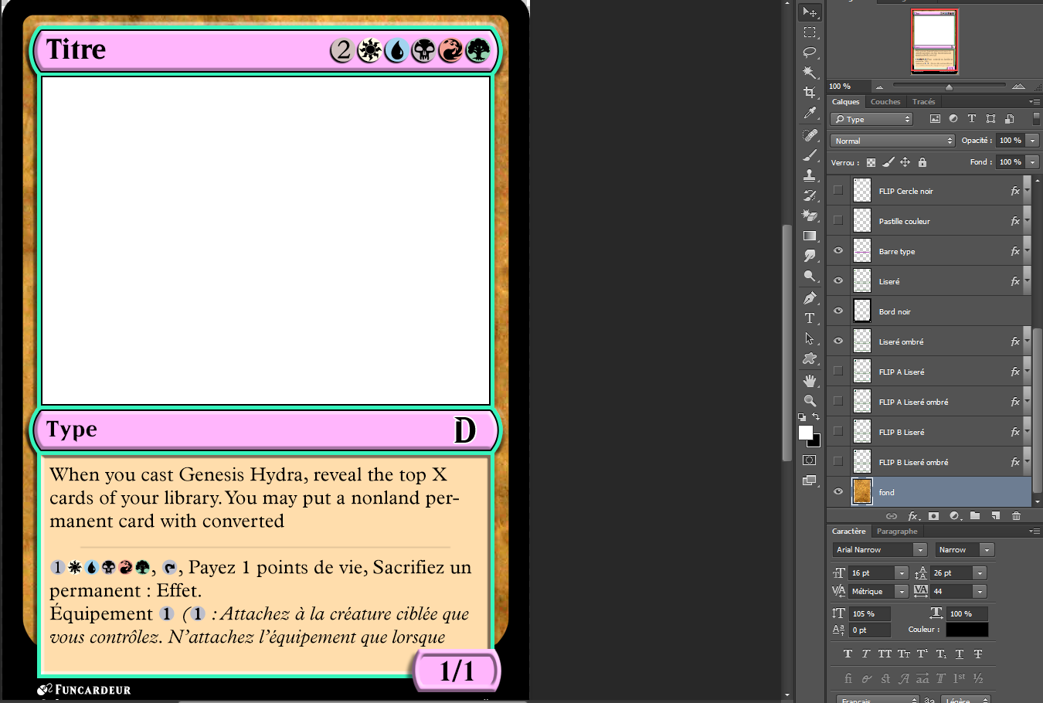Filter layers by pixel layers
The image size is (1043, 703).
935,119
